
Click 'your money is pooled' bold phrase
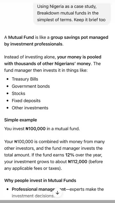click(x=79, y=57)
